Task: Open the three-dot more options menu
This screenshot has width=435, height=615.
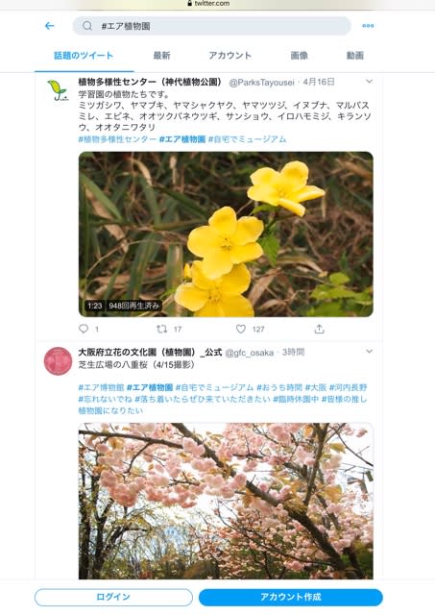Action: point(368,26)
